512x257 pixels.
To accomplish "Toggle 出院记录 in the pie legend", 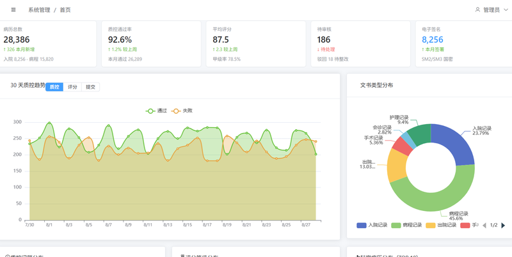I will [441, 225].
